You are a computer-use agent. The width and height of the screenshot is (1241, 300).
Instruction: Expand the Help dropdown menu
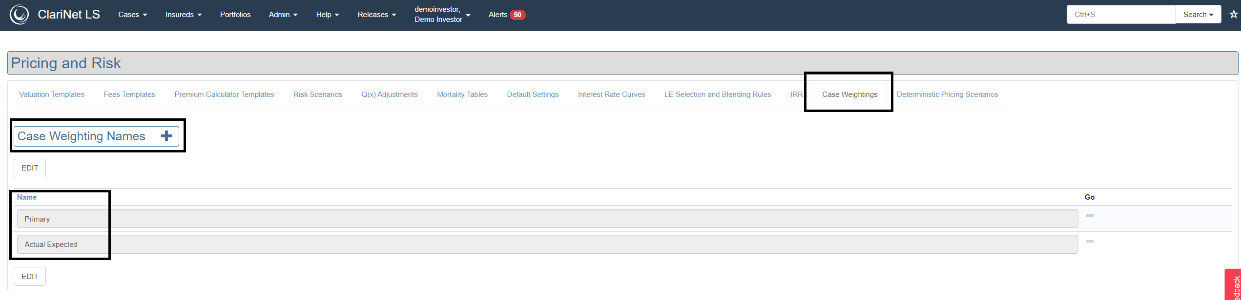point(328,15)
